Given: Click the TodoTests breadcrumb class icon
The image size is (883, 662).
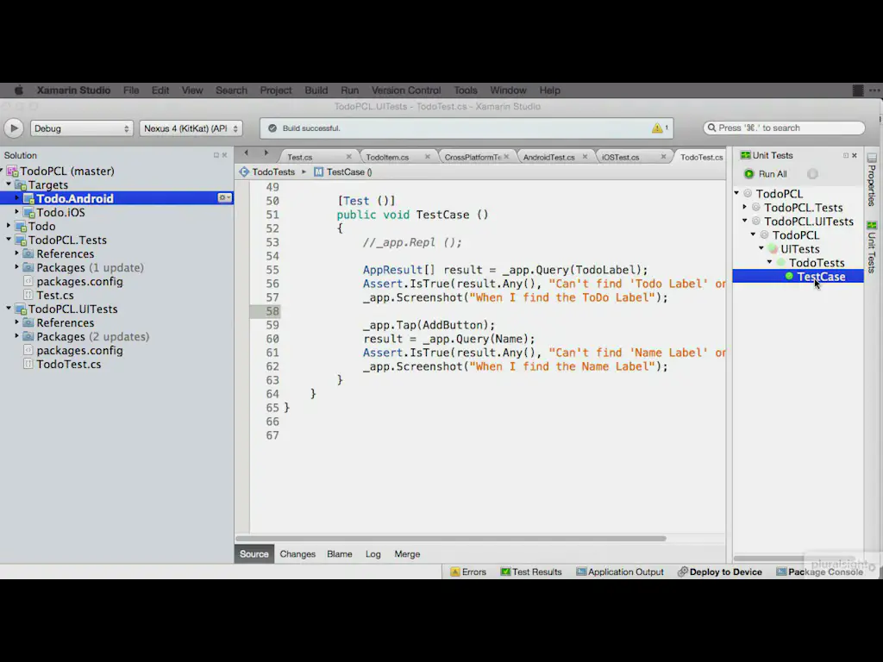Looking at the screenshot, I should coord(244,172).
